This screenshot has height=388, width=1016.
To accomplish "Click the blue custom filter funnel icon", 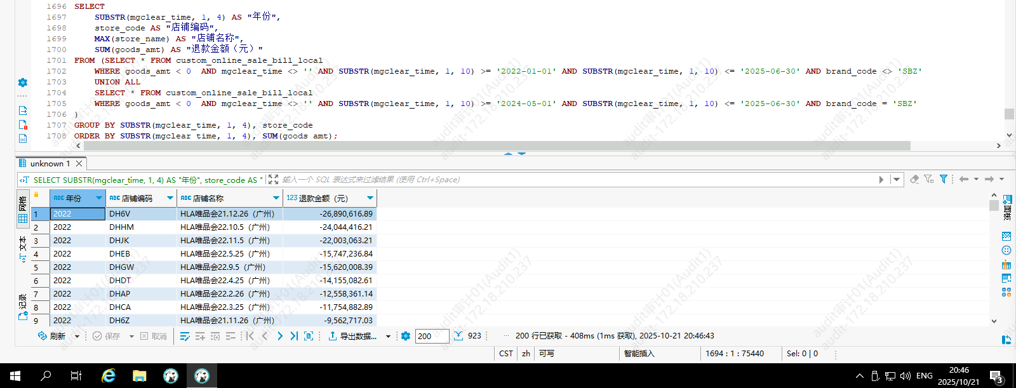I will point(944,179).
